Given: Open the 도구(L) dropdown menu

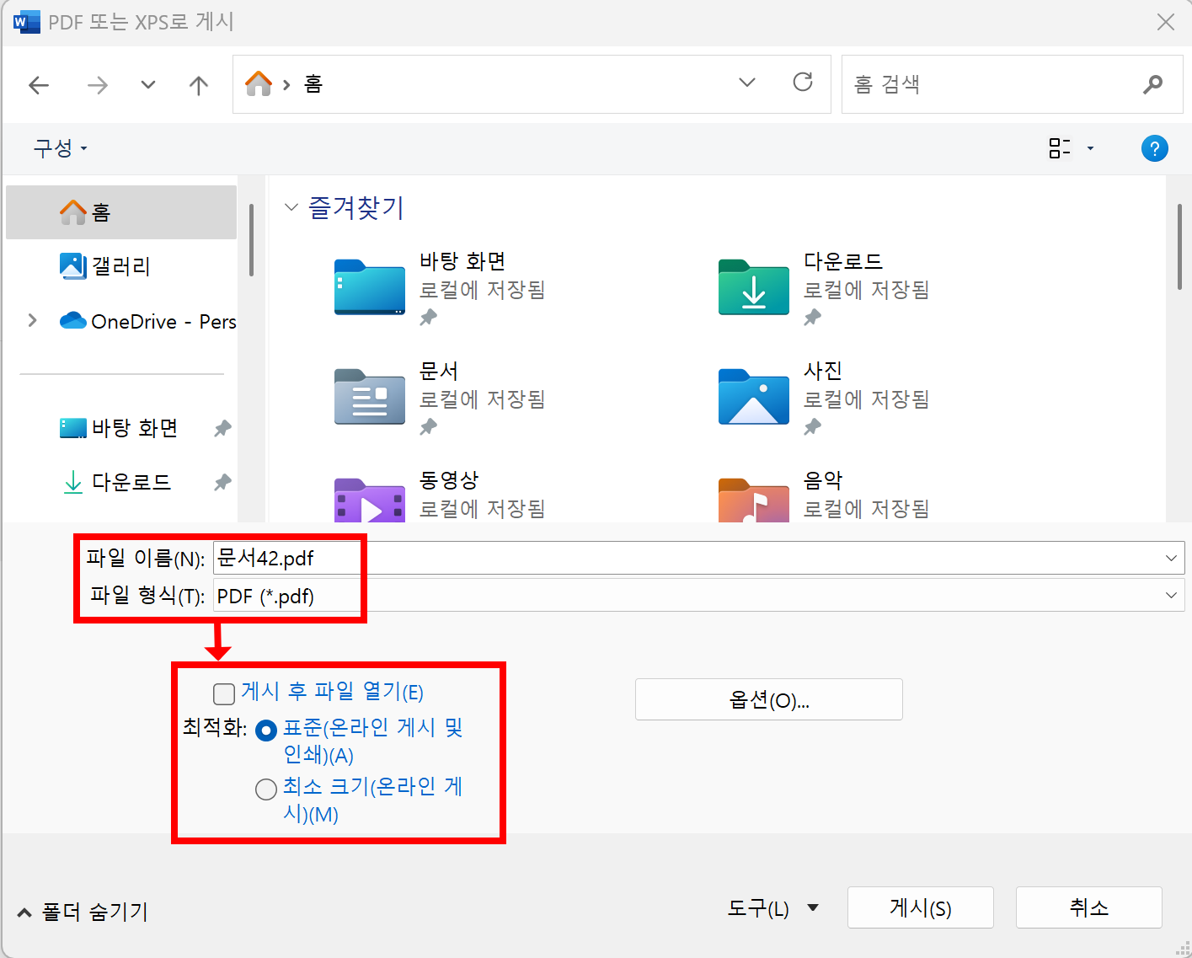Looking at the screenshot, I should point(772,908).
